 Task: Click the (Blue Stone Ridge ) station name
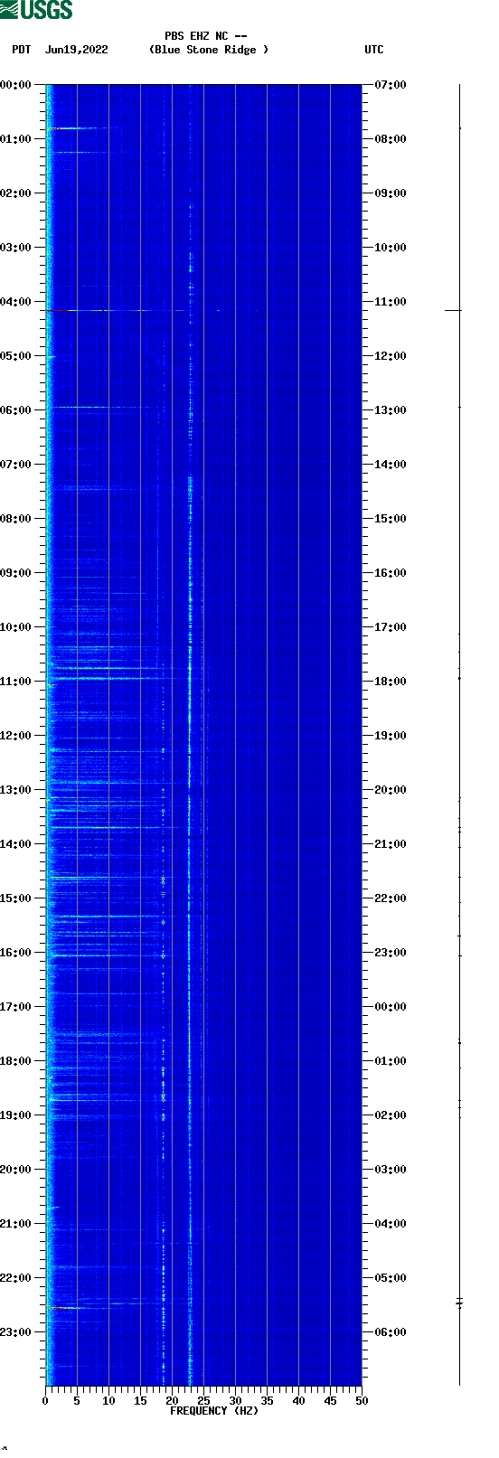pos(209,50)
